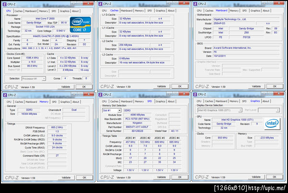Screen dimensions: 288x193
Task: Open the Caches tab in the Memory-tab window
Action: pyautogui.click(x=19, y=102)
